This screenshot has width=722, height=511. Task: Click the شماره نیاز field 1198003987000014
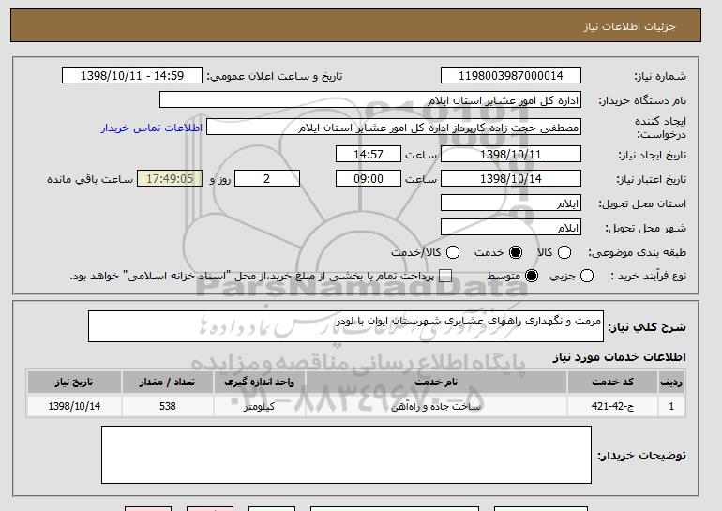[511, 76]
